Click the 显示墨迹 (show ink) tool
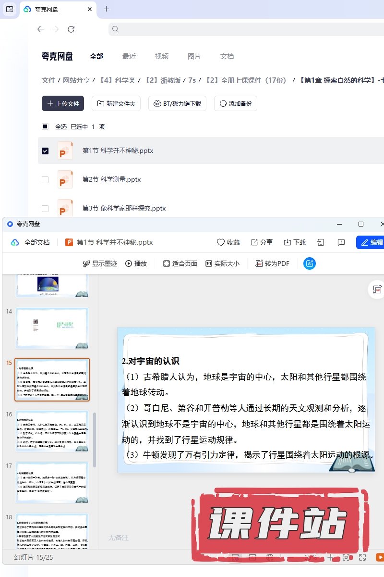Viewport: 384px width, 577px height. pyautogui.click(x=100, y=263)
